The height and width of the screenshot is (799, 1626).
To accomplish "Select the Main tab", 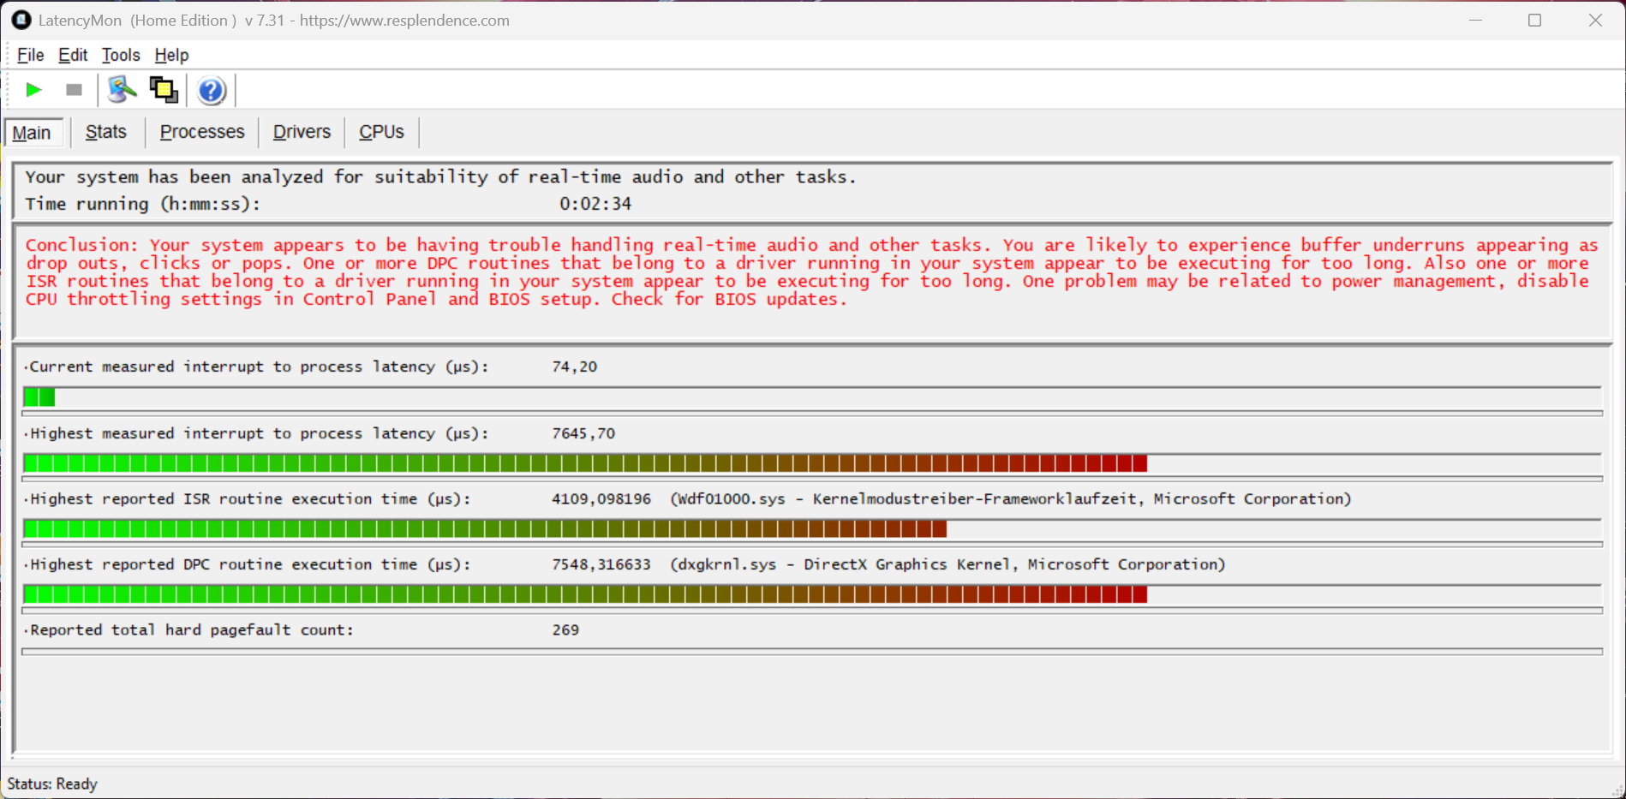I will pyautogui.click(x=32, y=133).
